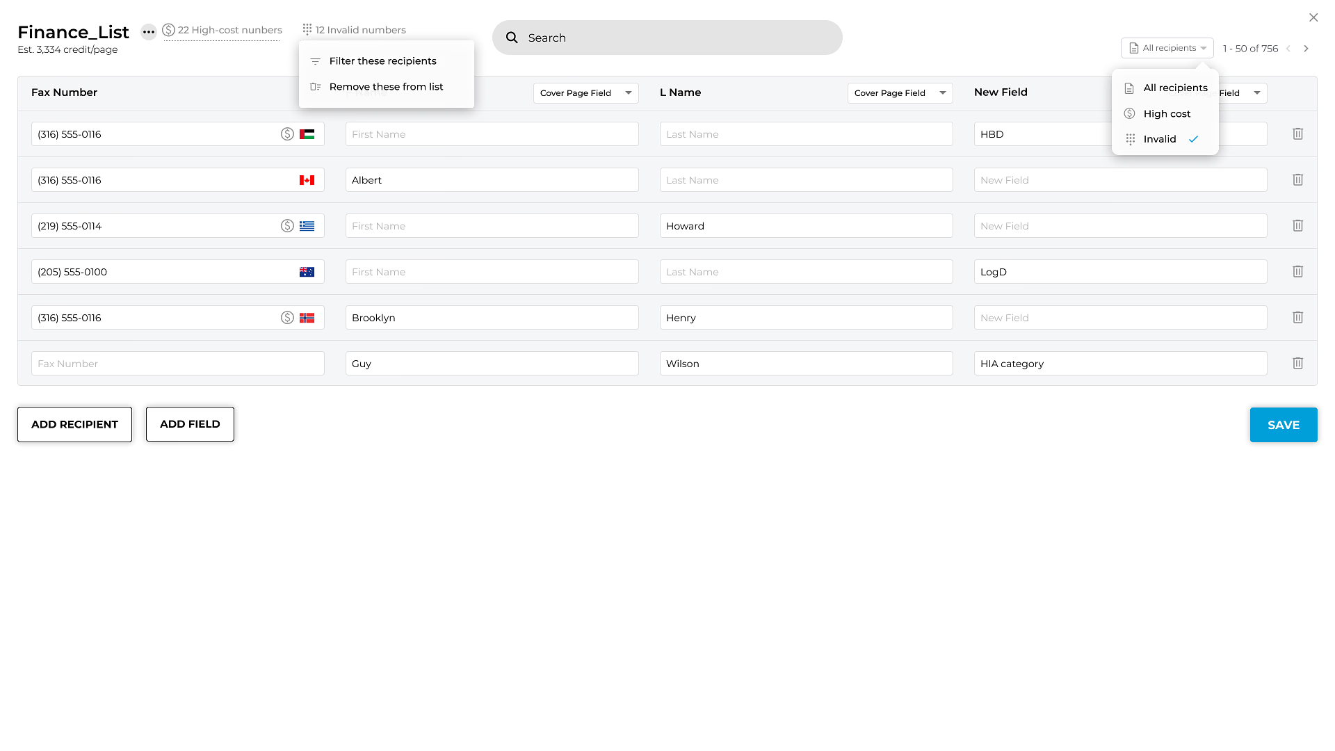
Task: Toggle to All recipients view
Action: [x=1174, y=87]
